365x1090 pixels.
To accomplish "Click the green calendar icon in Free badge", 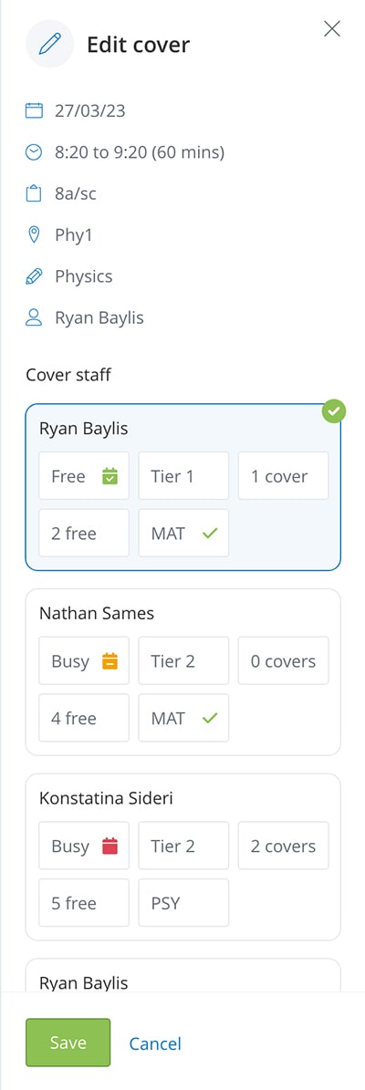I will coord(109,476).
